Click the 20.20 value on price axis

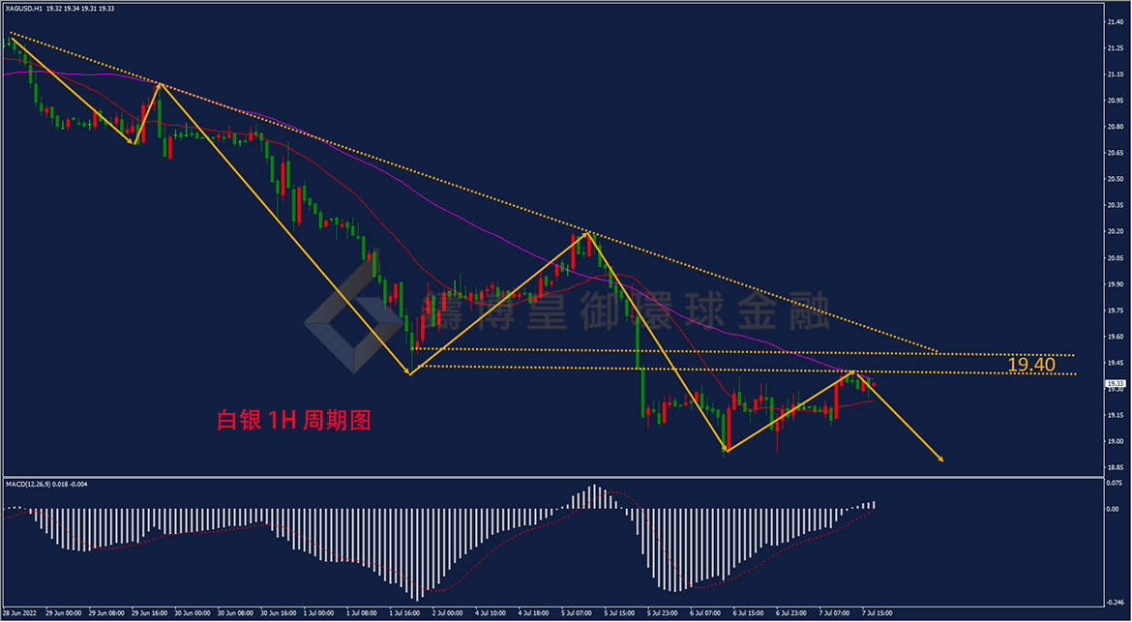tap(1115, 231)
